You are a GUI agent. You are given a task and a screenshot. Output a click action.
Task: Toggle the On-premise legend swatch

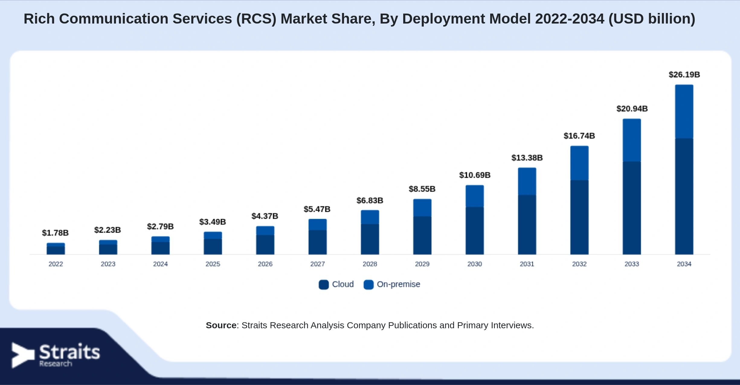coord(368,285)
